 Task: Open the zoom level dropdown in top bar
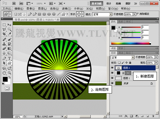pyautogui.click(x=45, y=4)
